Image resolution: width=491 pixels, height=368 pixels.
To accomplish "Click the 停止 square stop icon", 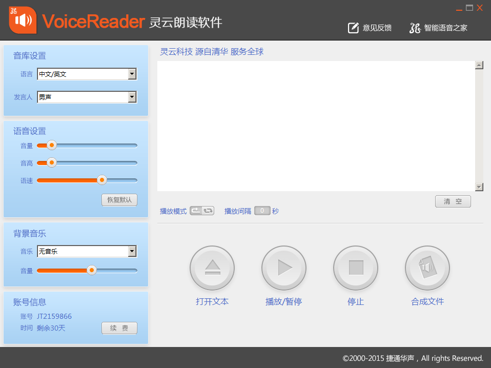I will click(x=356, y=268).
